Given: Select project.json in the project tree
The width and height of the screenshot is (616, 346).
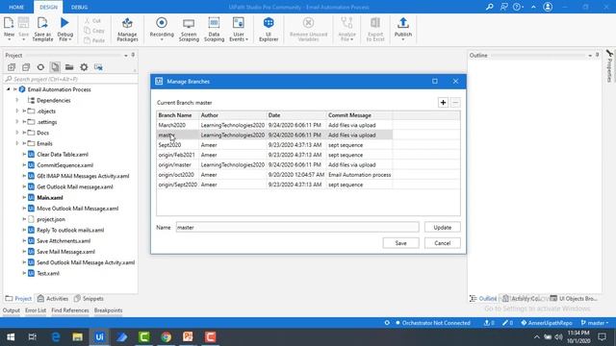Looking at the screenshot, I should pos(51,219).
